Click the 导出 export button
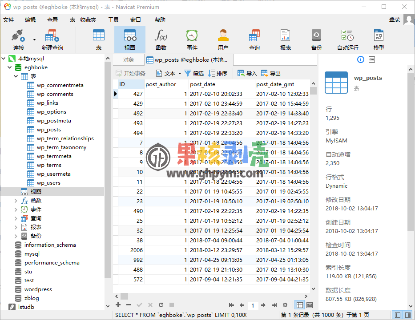Viewport: 415px width, 320px height. [x=271, y=73]
